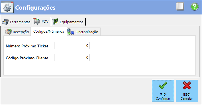
Task: Click the white square button in header
Action: [x=180, y=7]
